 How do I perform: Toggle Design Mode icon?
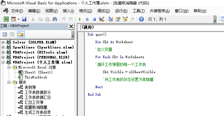(x=102, y=19)
